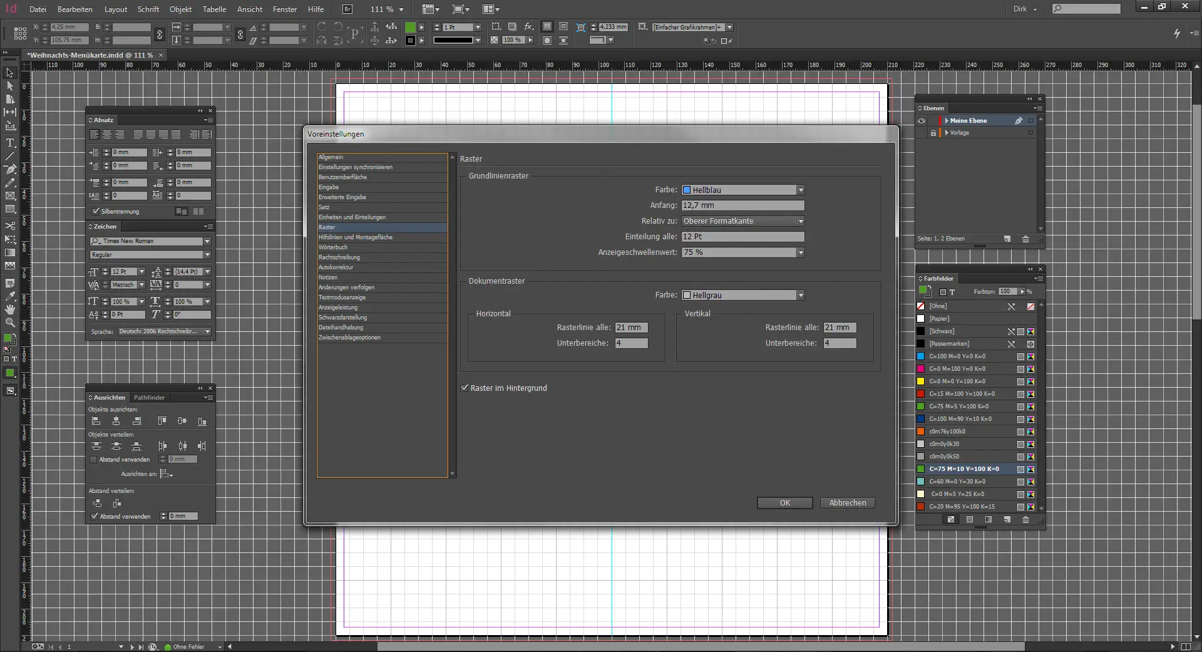The width and height of the screenshot is (1202, 652).
Task: Open the Fenster menu
Action: pyautogui.click(x=285, y=9)
